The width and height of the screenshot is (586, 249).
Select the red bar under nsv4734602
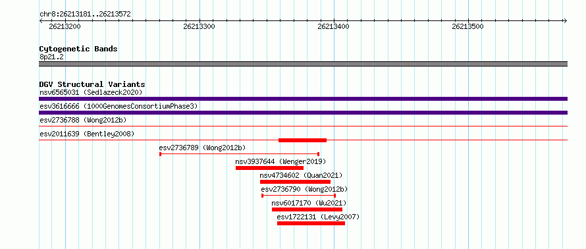[x=295, y=182]
